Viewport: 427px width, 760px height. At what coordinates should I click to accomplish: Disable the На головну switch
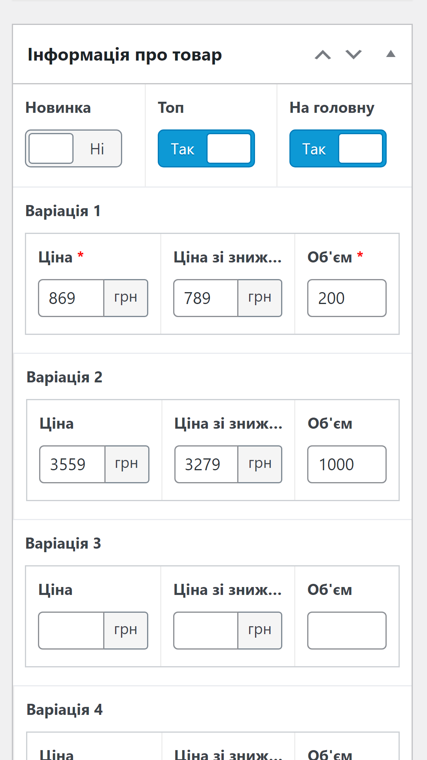tap(338, 148)
